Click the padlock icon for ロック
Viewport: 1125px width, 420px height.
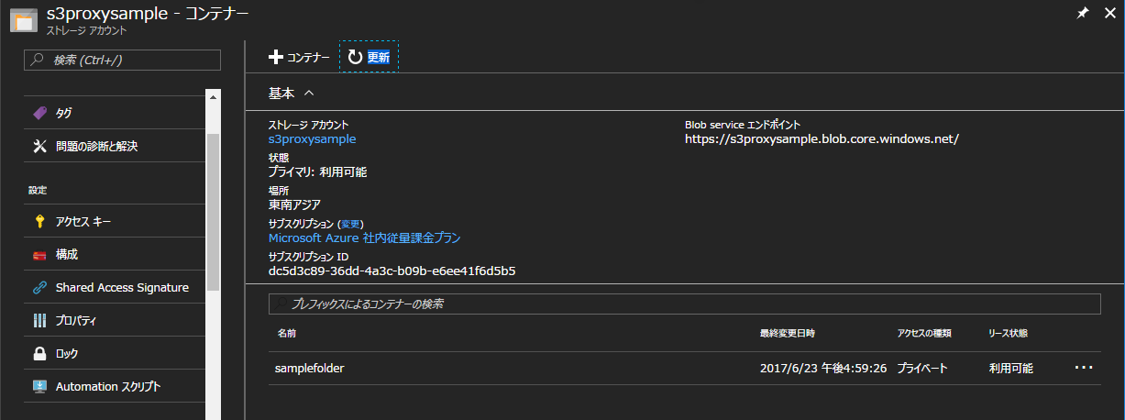39,353
